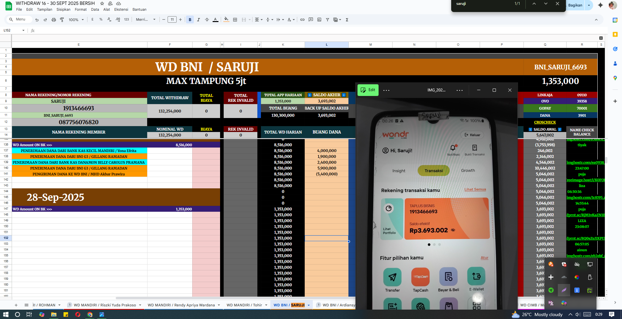Screen dimensions: 622x319
Task: Format as currency with £ icon
Action: pyautogui.click(x=92, y=19)
